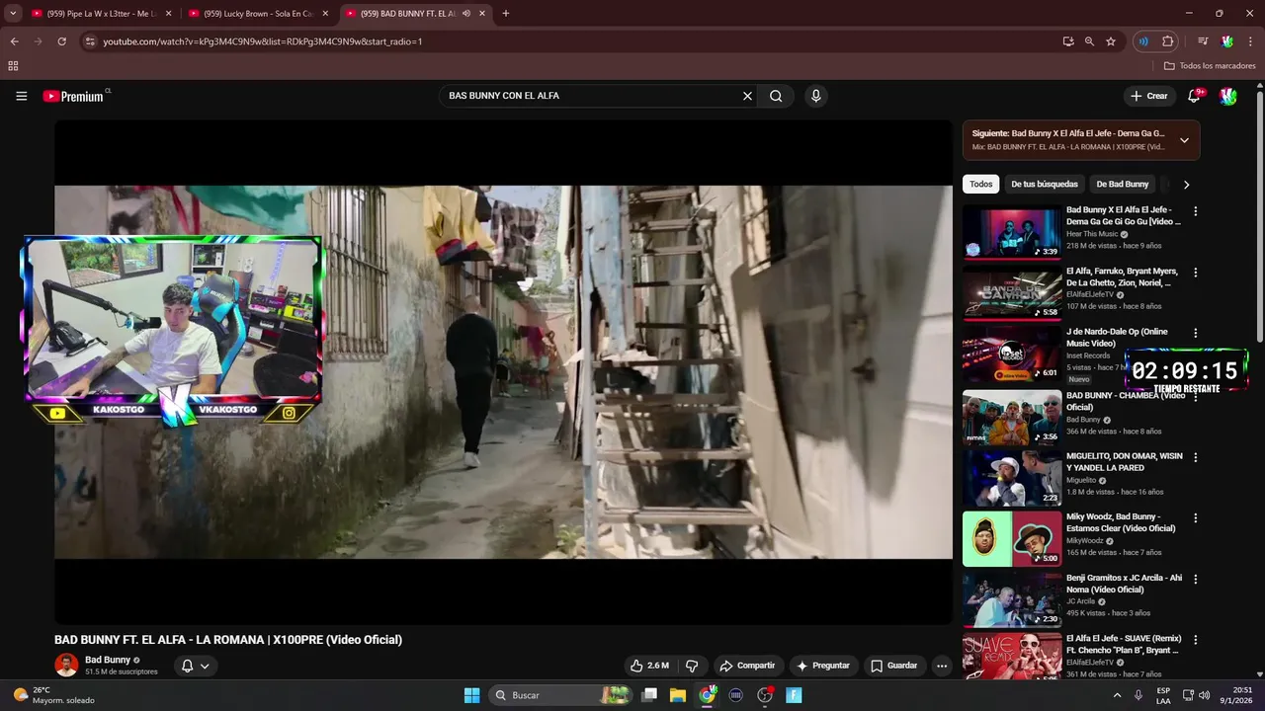The height and width of the screenshot is (711, 1265).
Task: Select the Todos filter chip
Action: coord(980,184)
